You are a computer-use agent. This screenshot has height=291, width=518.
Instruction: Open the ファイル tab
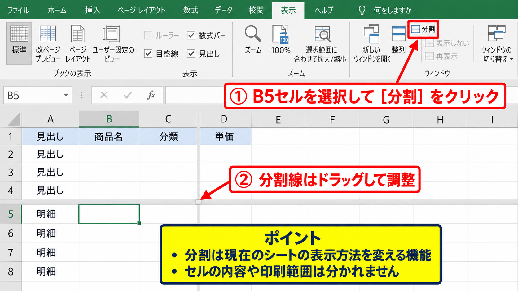click(18, 10)
